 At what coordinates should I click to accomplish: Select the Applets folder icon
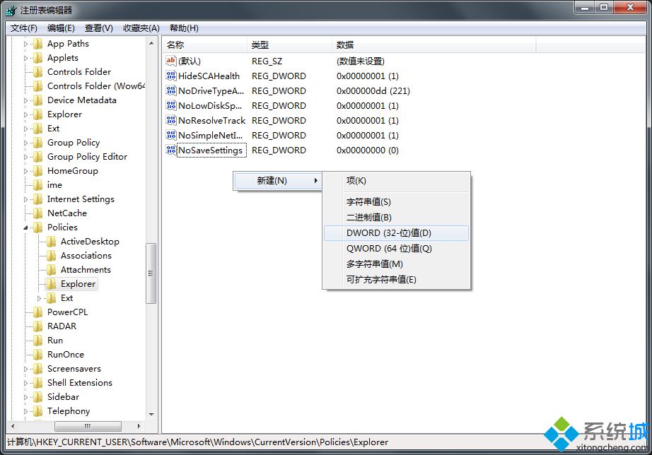coord(38,58)
